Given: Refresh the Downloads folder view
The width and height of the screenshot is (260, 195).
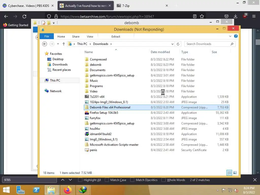Looking at the screenshot, I should pos(178,44).
